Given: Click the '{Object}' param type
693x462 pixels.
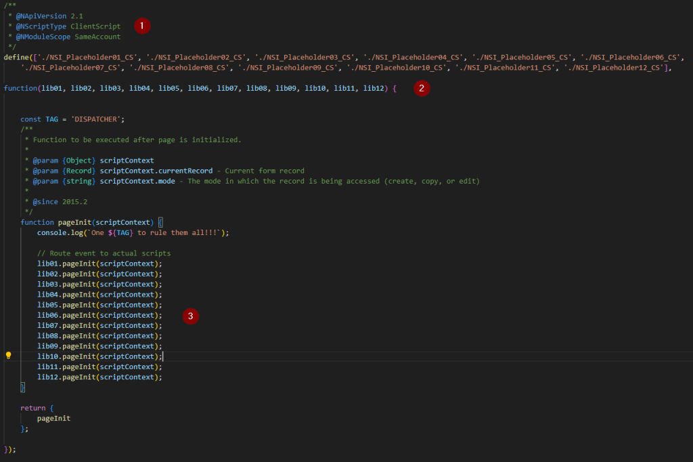Looking at the screenshot, I should click(x=79, y=160).
